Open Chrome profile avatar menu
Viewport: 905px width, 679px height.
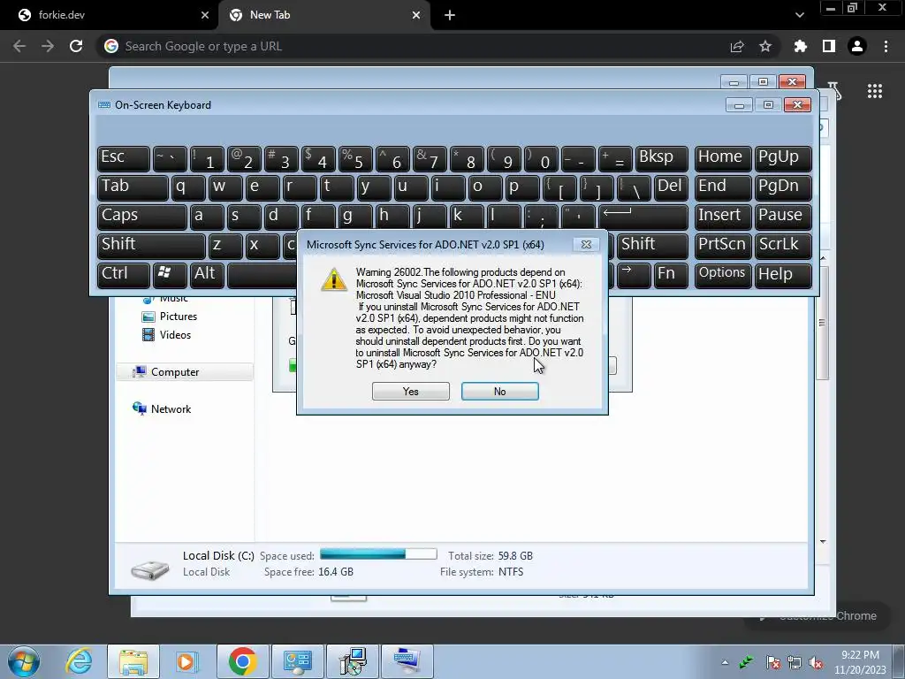coord(857,46)
